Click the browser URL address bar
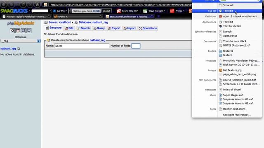 pyautogui.click(x=120, y=5)
